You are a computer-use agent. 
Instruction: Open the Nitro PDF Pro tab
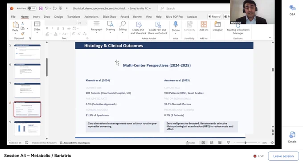(x=174, y=17)
